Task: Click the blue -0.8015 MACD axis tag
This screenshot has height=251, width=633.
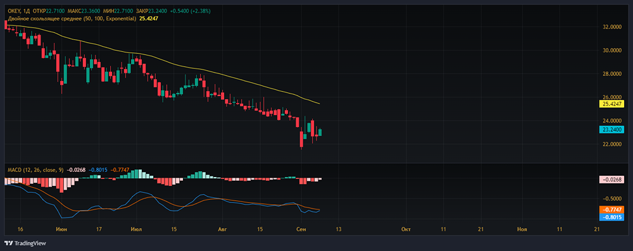Action: [612, 217]
